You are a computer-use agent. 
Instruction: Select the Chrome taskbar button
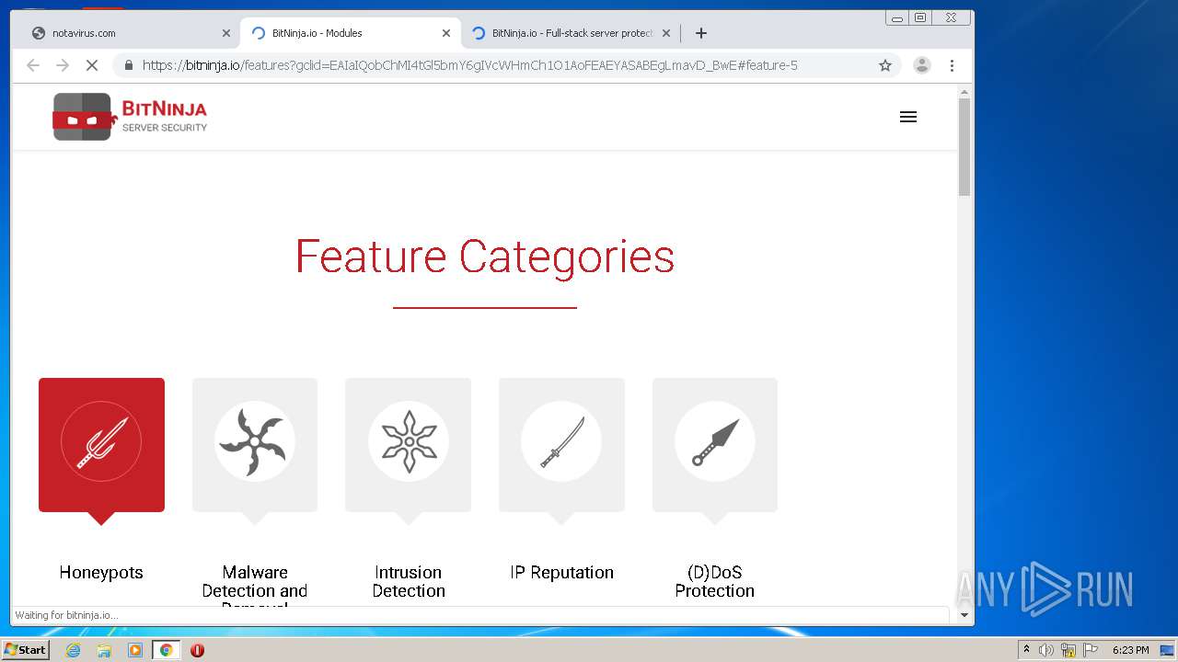point(166,650)
